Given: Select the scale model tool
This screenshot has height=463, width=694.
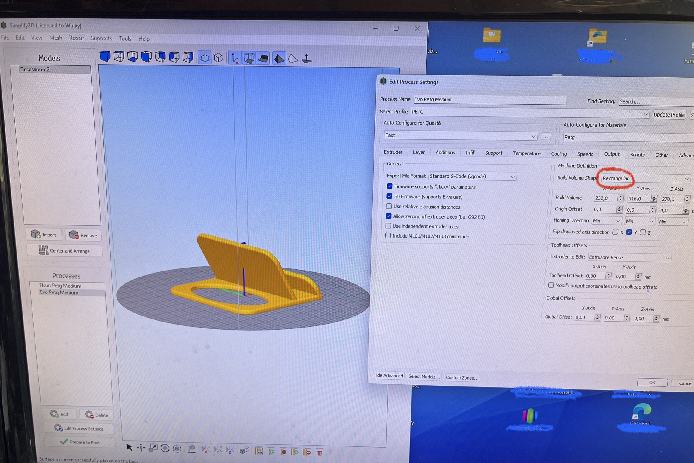Looking at the screenshot, I should click(153, 448).
